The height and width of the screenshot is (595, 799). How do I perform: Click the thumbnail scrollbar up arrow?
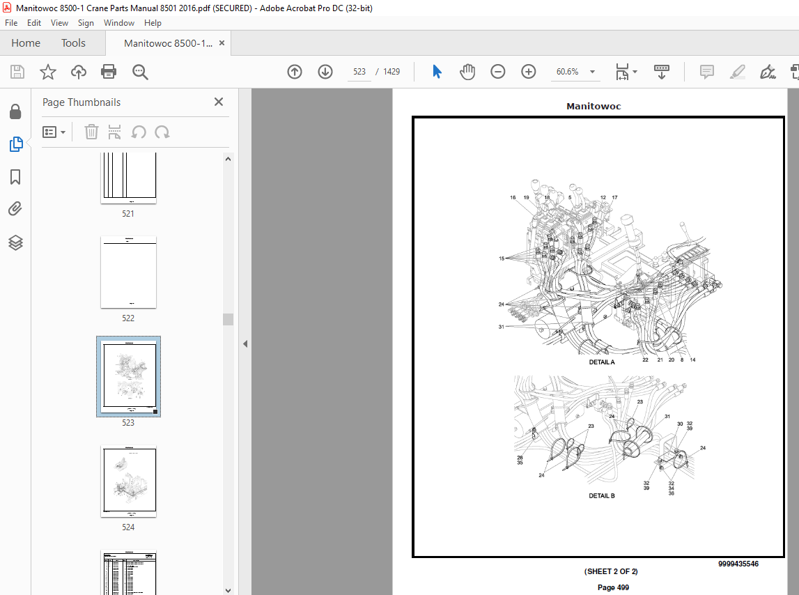point(228,159)
